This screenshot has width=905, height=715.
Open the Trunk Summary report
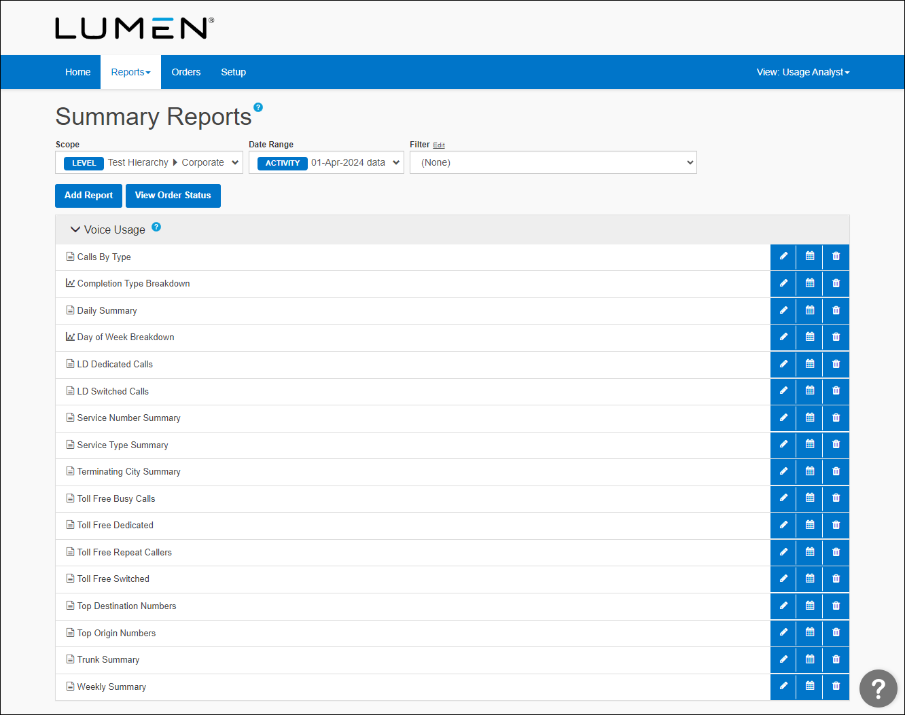[109, 659]
